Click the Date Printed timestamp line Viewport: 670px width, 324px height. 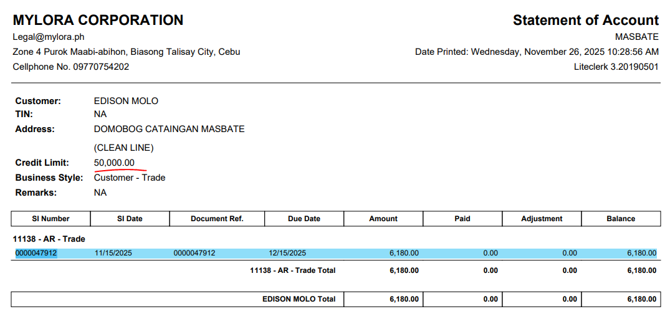537,52
